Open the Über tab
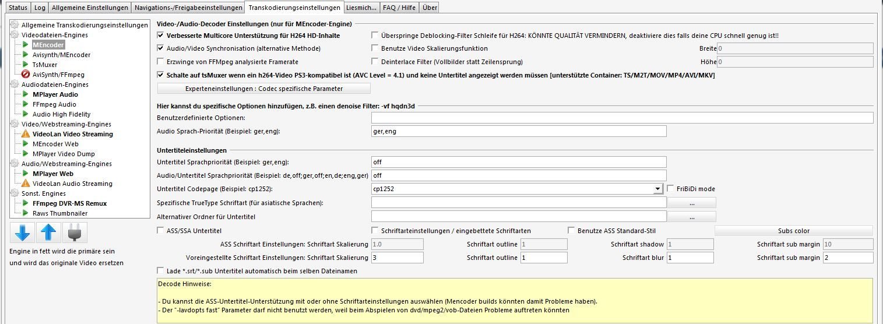Screen dimensions: 883x324 [430, 8]
